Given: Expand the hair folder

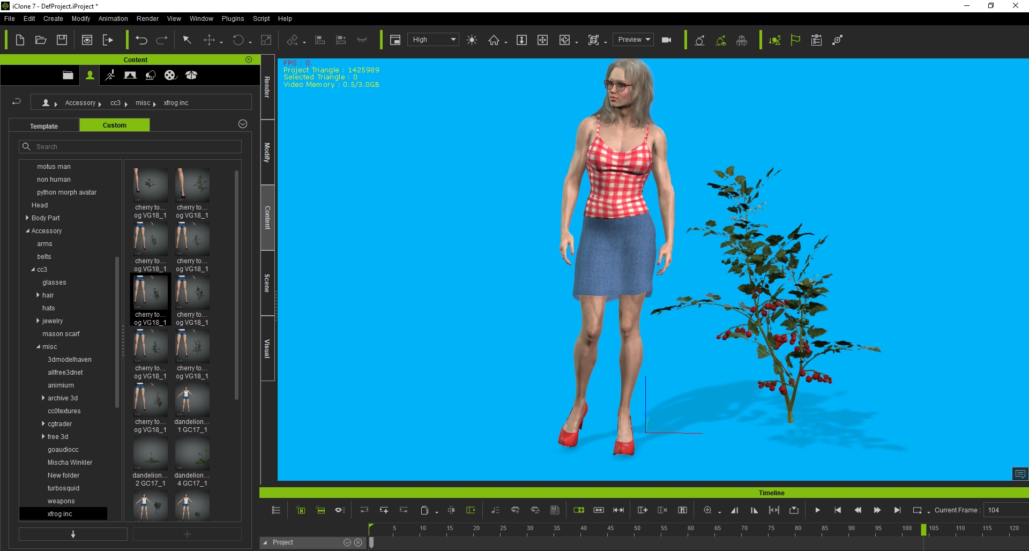Looking at the screenshot, I should pyautogui.click(x=38, y=295).
